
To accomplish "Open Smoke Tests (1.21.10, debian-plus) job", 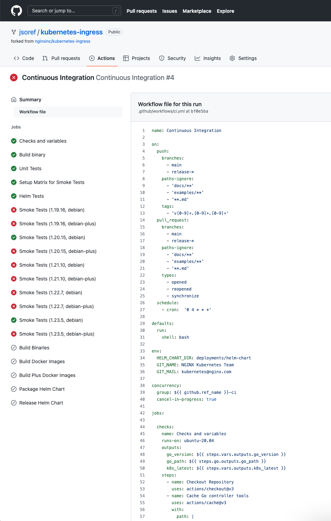I will click(57, 279).
